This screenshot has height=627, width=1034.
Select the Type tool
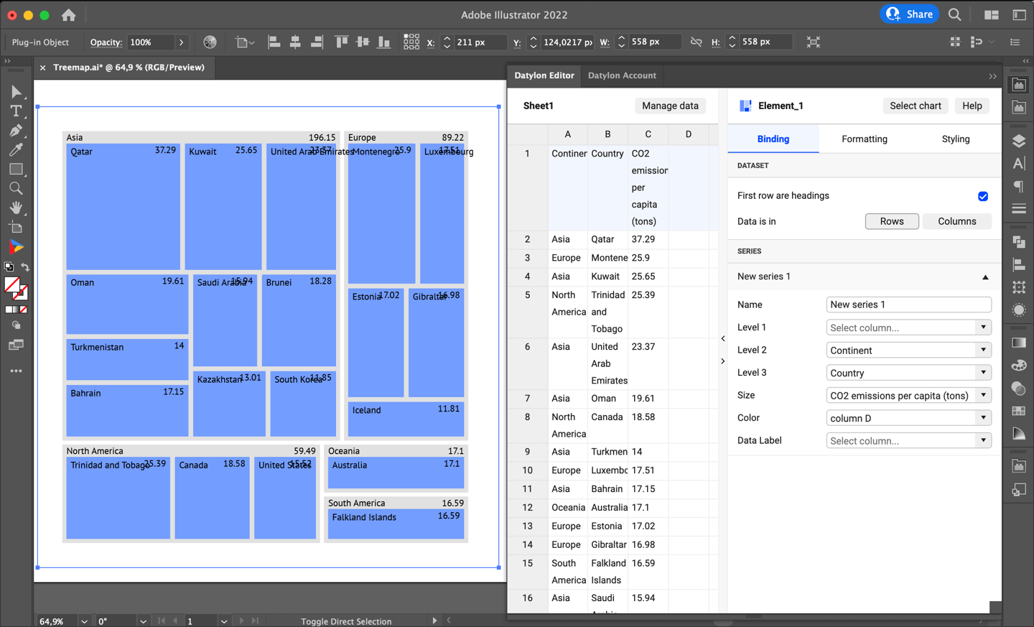[16, 111]
